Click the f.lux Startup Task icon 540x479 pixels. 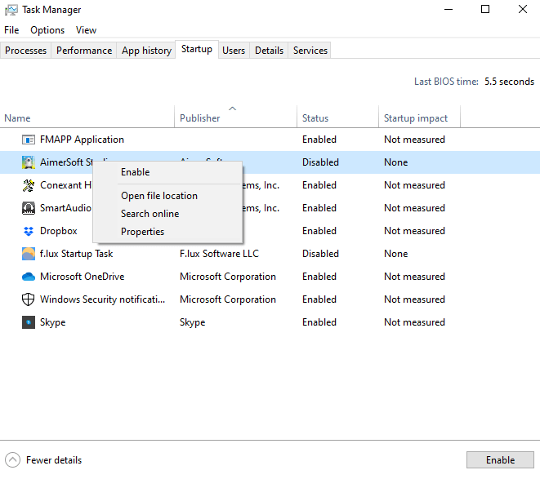29,254
